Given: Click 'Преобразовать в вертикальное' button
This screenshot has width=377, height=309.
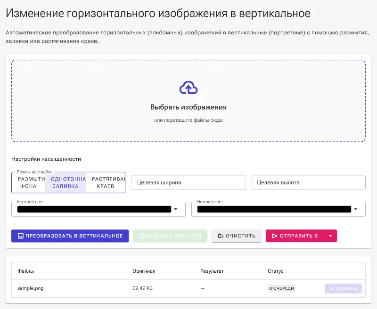Looking at the screenshot, I should pyautogui.click(x=70, y=236).
